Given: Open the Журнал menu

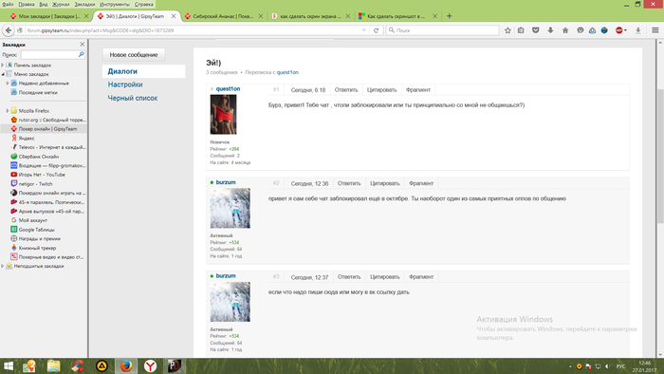Looking at the screenshot, I should point(61,4).
